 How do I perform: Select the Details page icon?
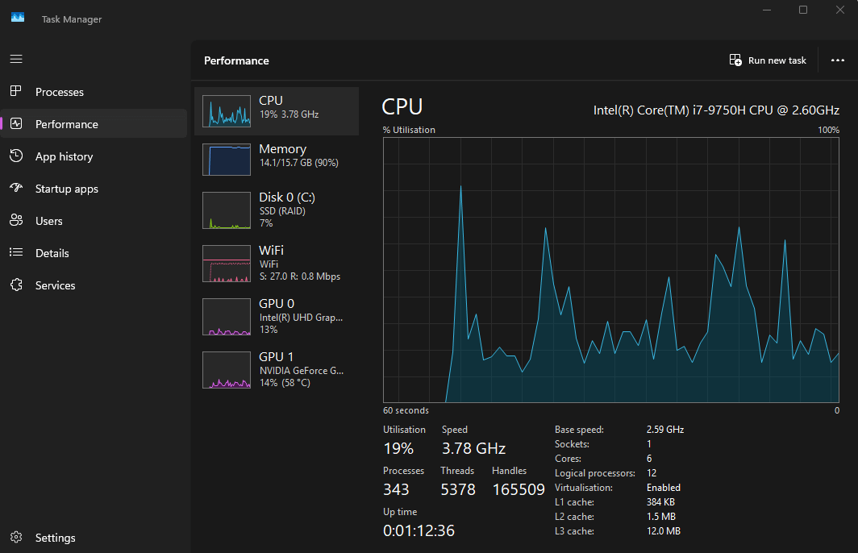(x=17, y=252)
